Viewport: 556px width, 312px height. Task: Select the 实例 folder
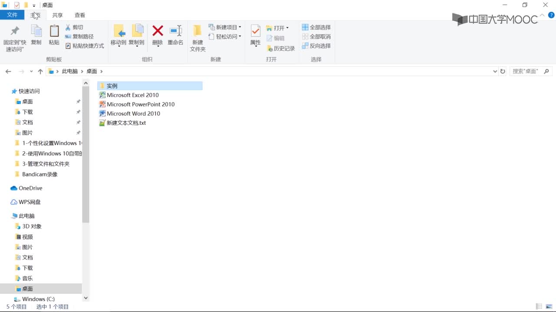click(150, 86)
